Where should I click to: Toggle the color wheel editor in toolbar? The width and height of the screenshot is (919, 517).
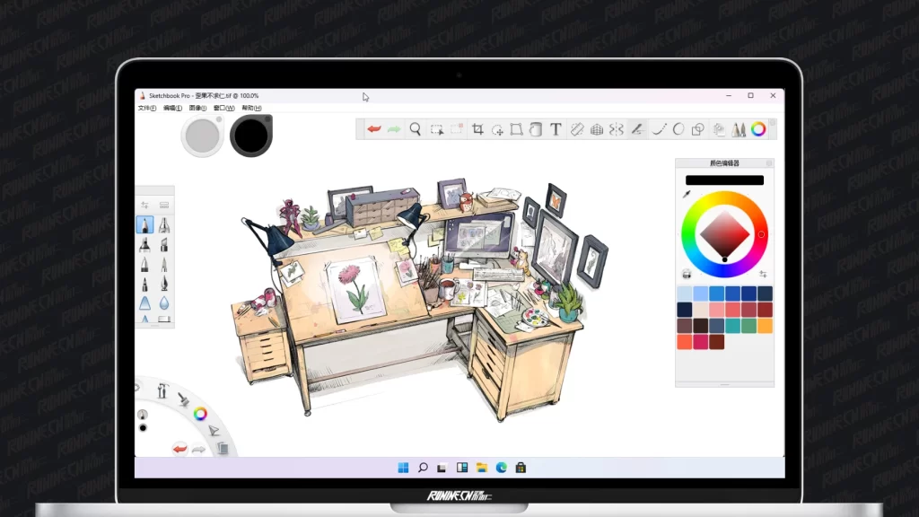coord(759,129)
